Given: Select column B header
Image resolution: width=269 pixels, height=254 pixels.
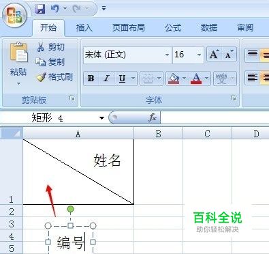Looking at the screenshot, I should point(159,134).
